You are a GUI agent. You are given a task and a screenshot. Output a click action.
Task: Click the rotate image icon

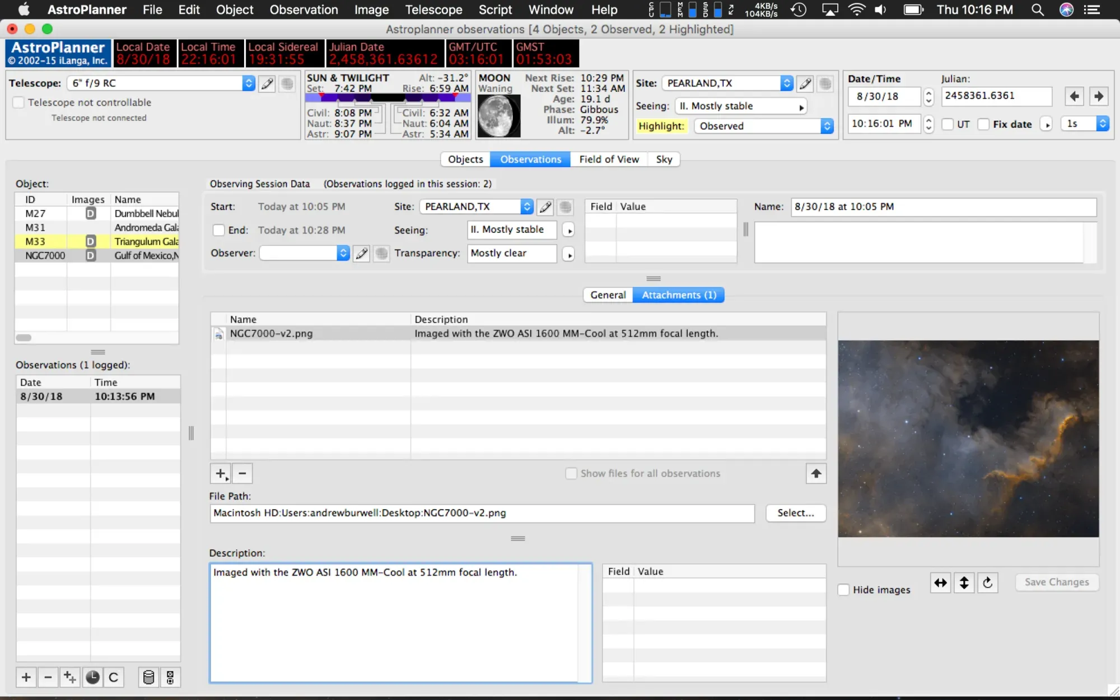point(987,583)
